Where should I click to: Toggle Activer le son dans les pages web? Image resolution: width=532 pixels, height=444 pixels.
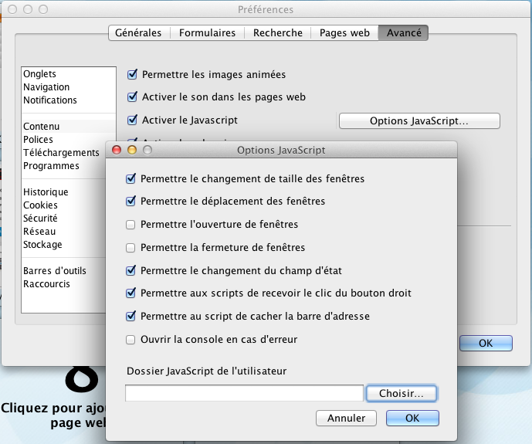(132, 97)
